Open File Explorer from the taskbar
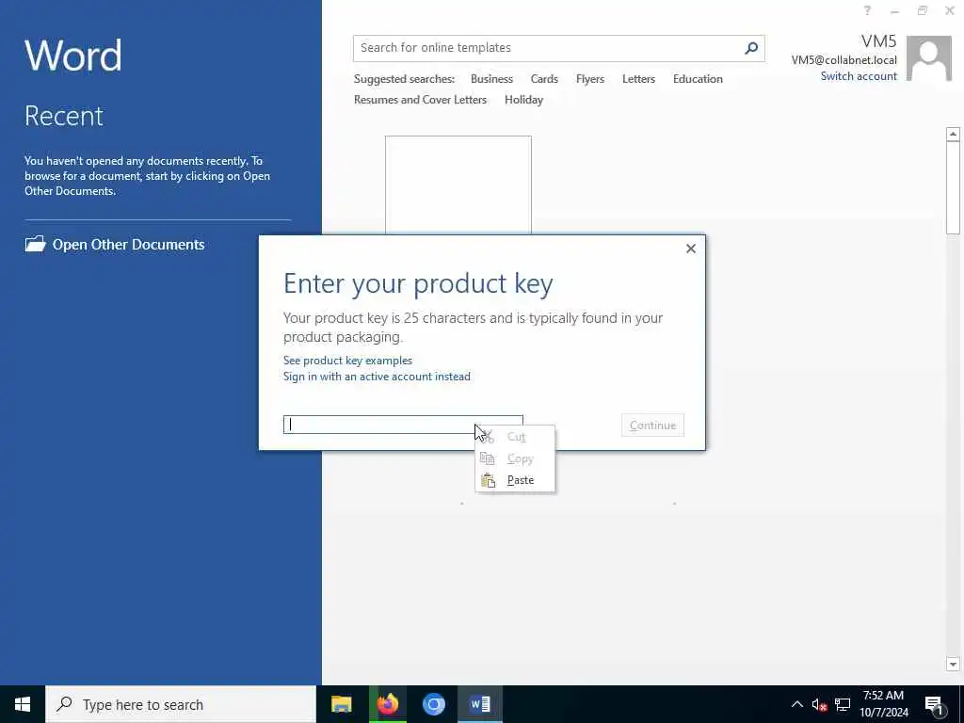This screenshot has width=964, height=723. 341,704
